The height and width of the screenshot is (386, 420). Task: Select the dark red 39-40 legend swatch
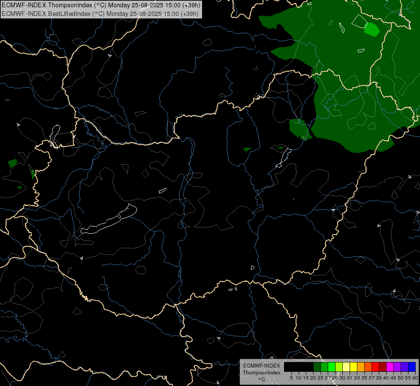click(383, 367)
